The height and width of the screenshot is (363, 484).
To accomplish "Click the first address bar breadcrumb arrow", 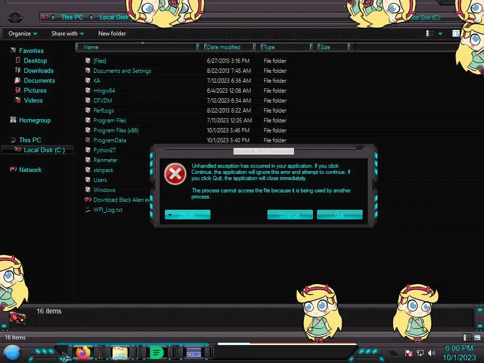I will 53,17.
